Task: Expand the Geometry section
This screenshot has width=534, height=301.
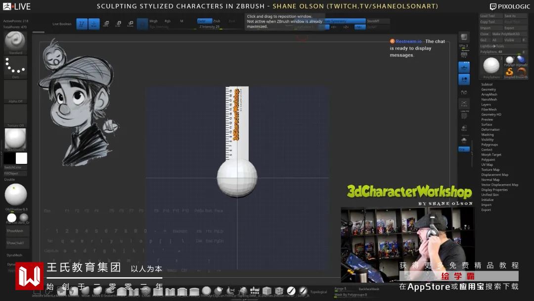Action: (x=489, y=89)
